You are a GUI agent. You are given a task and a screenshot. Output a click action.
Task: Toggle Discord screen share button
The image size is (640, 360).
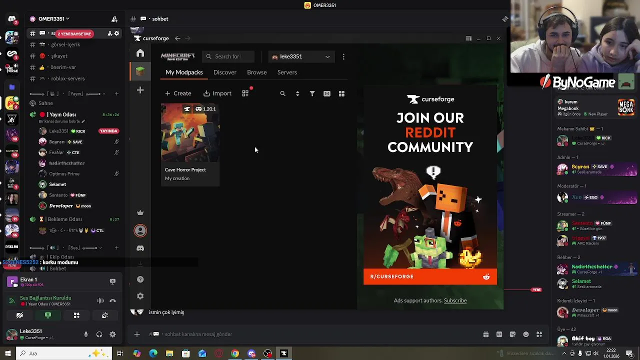(48, 315)
